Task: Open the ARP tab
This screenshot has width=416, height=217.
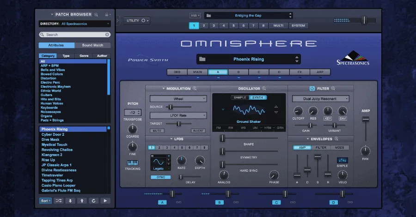Action: (320, 72)
